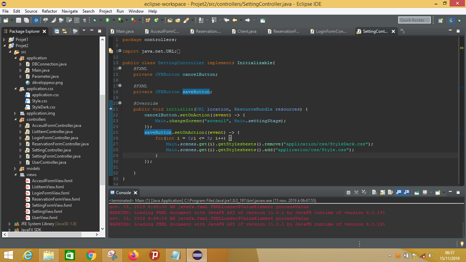Click Clear Console icon

[374, 192]
